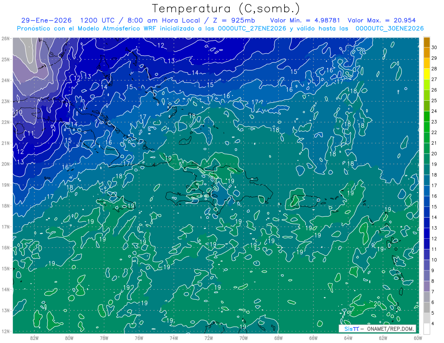Click the contour label 11 on the map

(31, 133)
